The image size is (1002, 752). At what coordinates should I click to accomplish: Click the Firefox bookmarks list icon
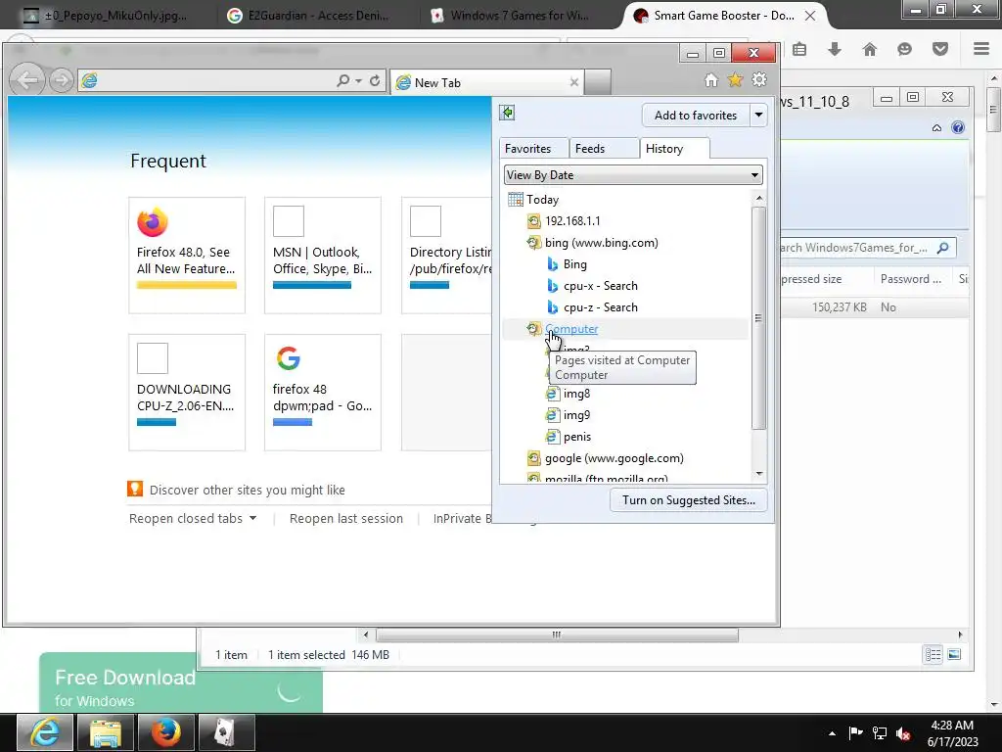click(799, 49)
